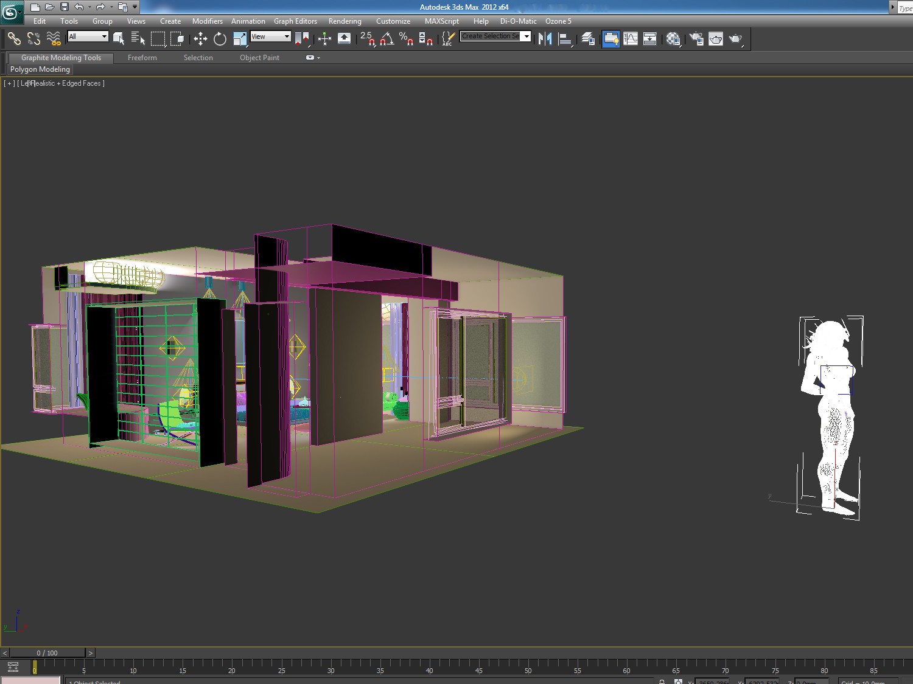The height and width of the screenshot is (684, 913).
Task: Open the Curve Editor
Action: [631, 39]
